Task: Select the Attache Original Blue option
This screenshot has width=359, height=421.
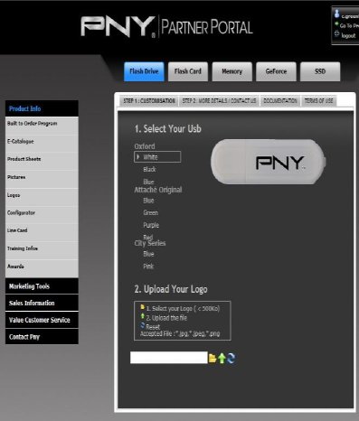Action: (x=148, y=201)
